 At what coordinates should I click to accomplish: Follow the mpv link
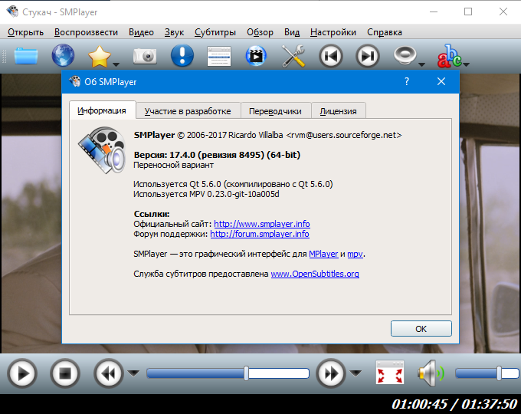coord(355,254)
